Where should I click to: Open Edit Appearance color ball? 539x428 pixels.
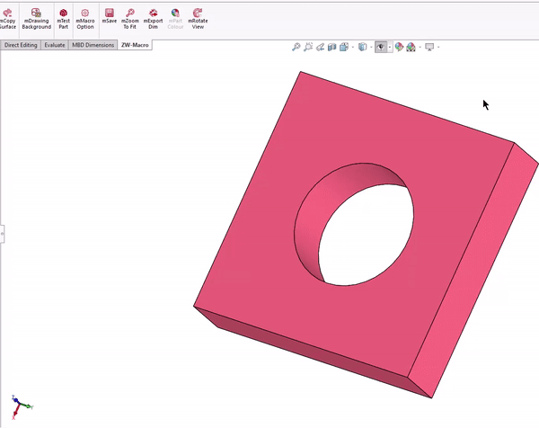pyautogui.click(x=399, y=47)
